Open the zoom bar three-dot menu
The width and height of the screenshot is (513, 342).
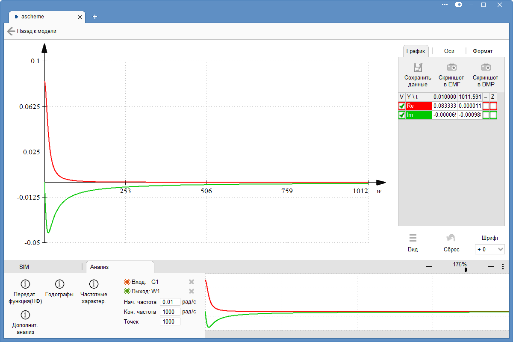[x=503, y=266]
